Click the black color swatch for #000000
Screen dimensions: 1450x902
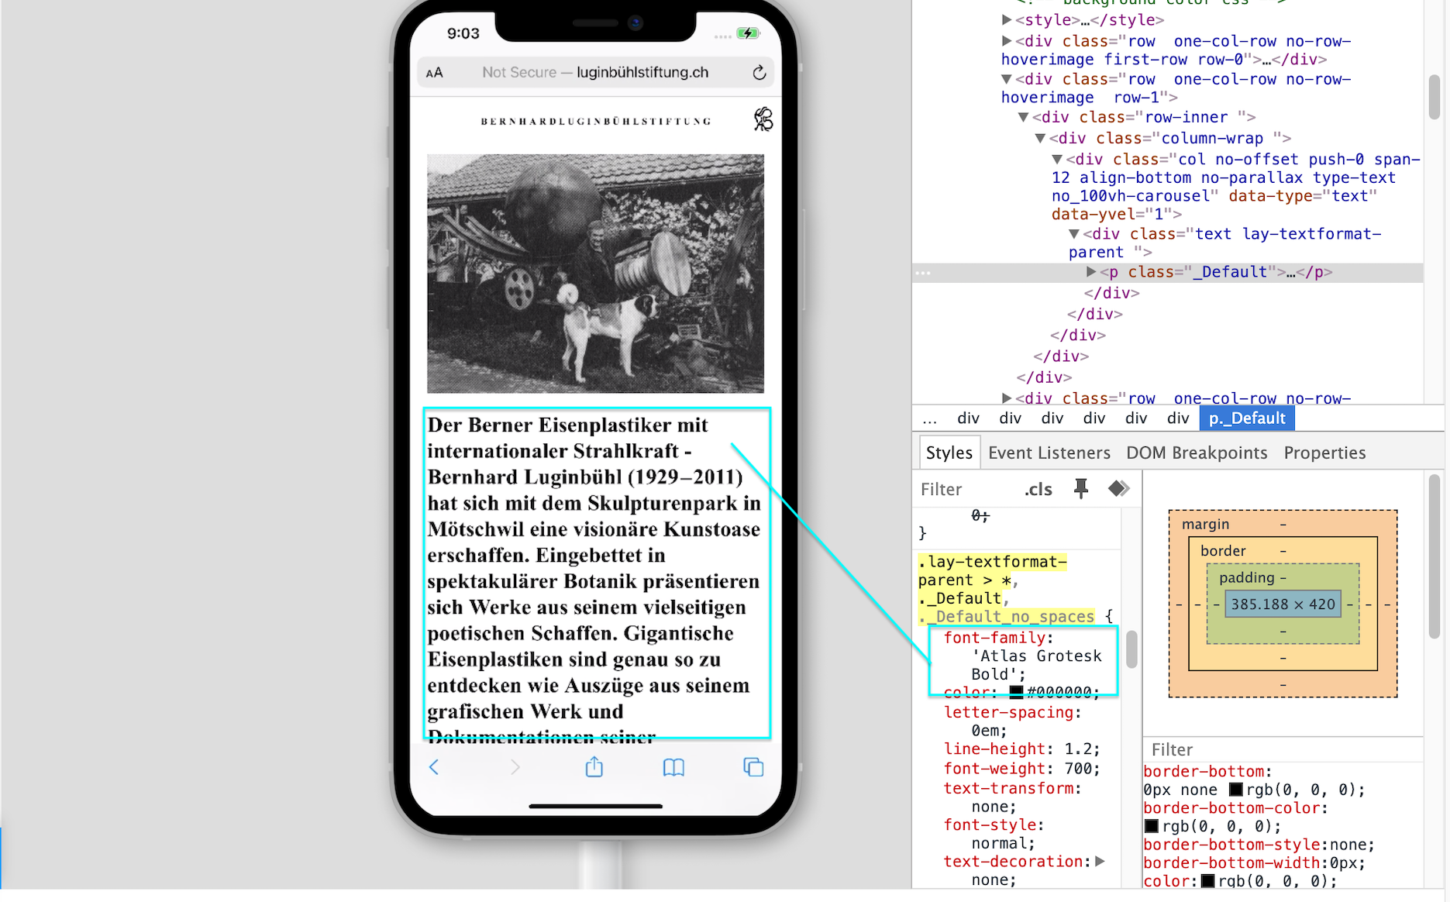point(1016,692)
